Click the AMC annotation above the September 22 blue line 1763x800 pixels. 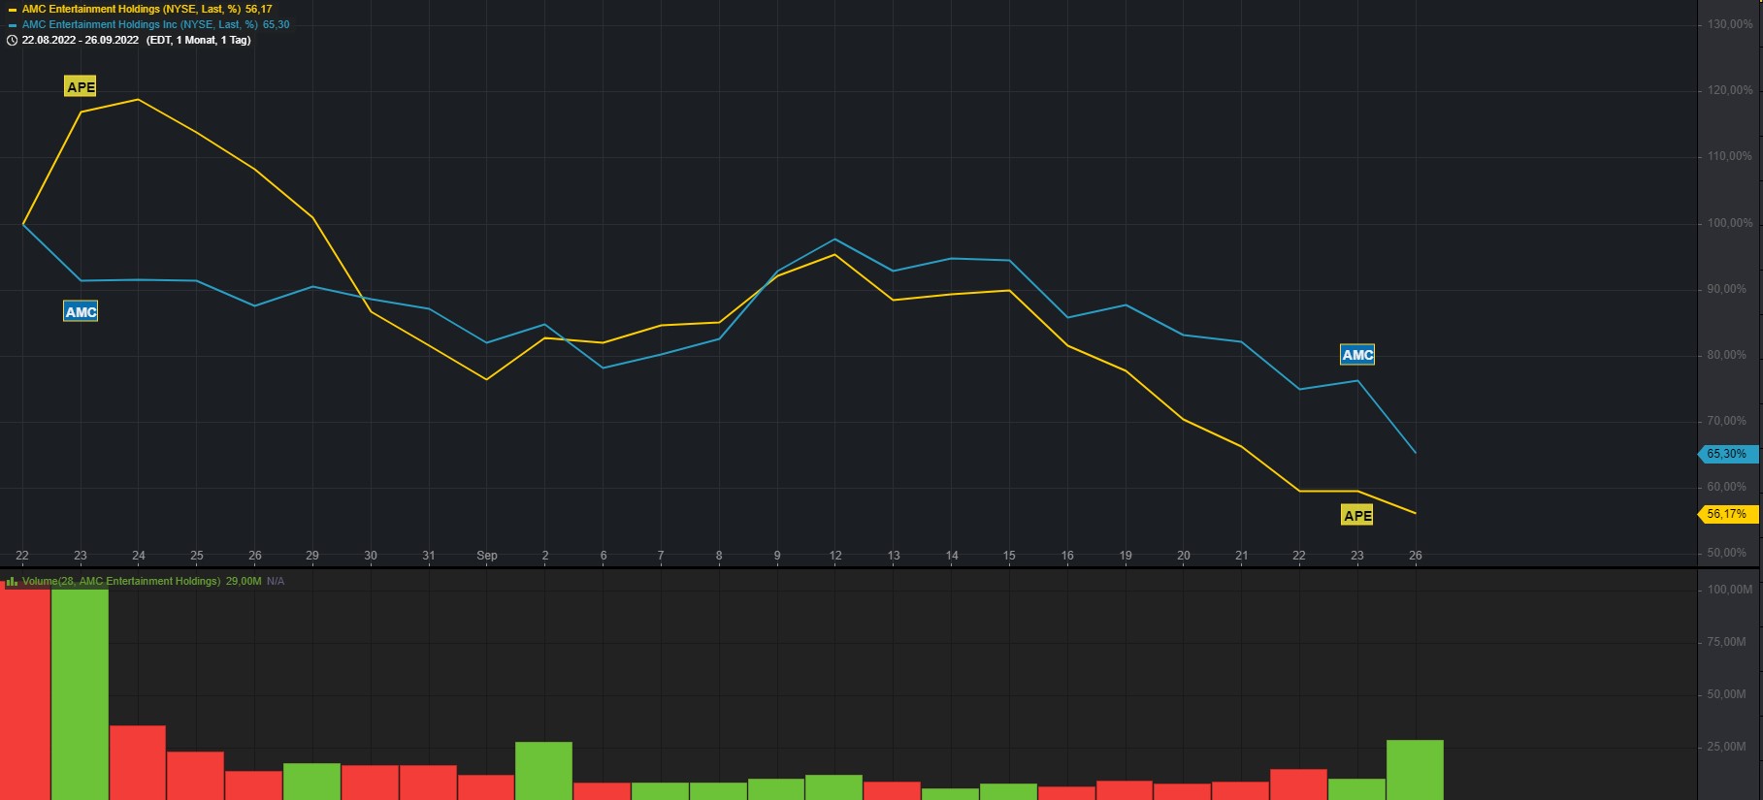1357,354
